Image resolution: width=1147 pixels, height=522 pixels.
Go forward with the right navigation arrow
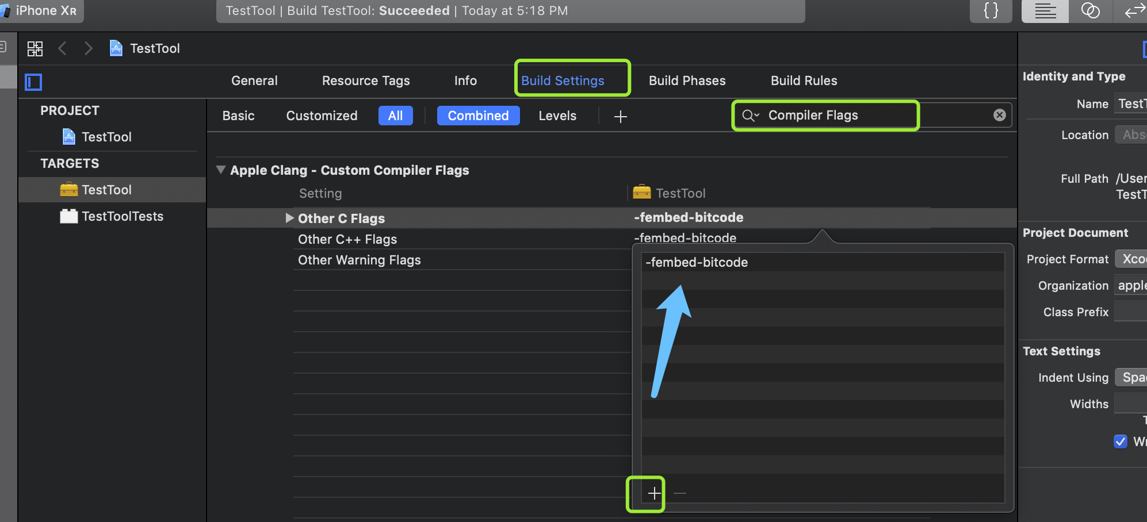pyautogui.click(x=88, y=48)
